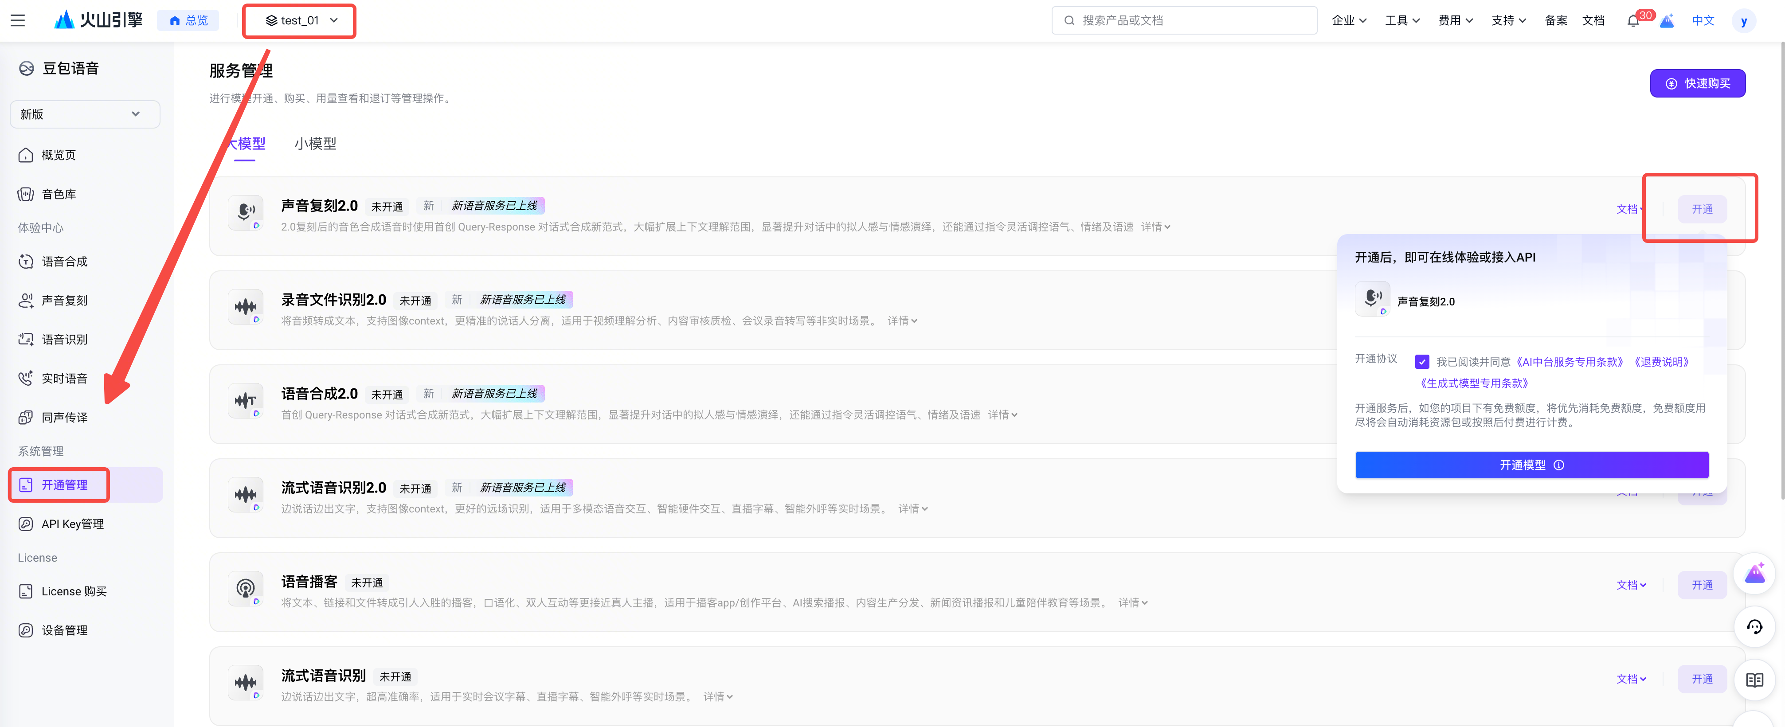Open the 退费说明 link
The width and height of the screenshot is (1785, 727).
coord(1661,362)
